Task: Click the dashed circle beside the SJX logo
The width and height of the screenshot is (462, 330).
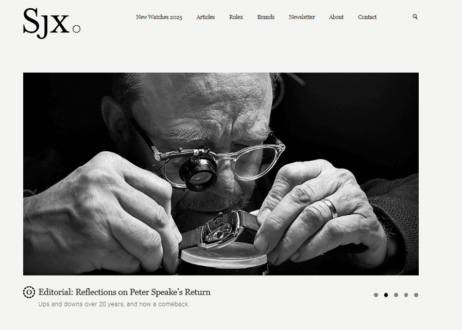Action: [x=76, y=29]
